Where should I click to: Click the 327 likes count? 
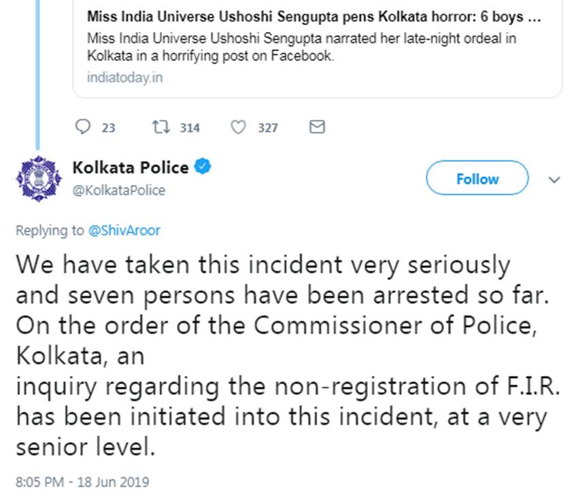(268, 128)
